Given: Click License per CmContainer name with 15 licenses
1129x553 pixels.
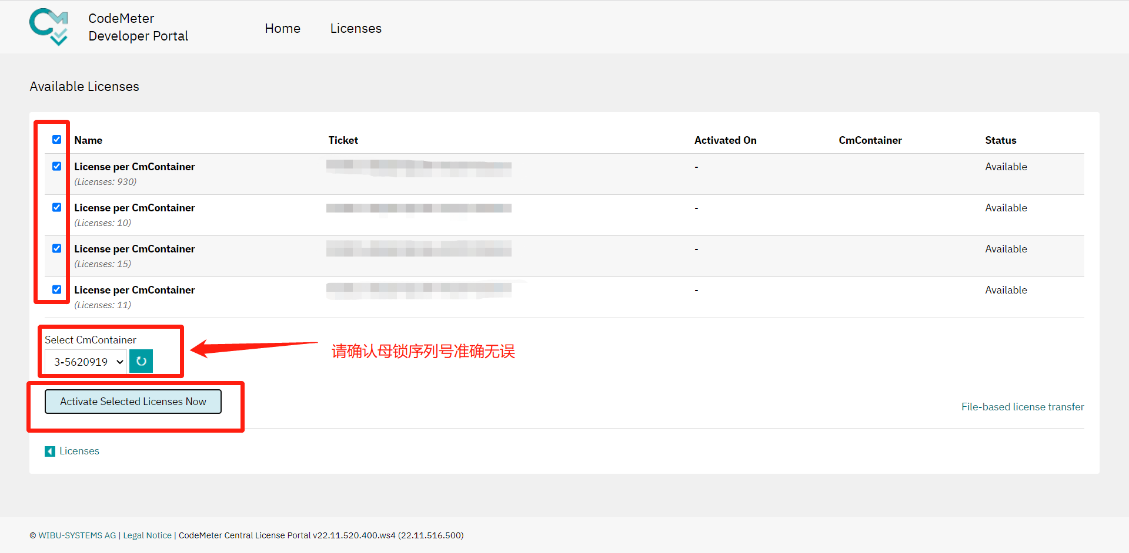Looking at the screenshot, I should point(134,249).
